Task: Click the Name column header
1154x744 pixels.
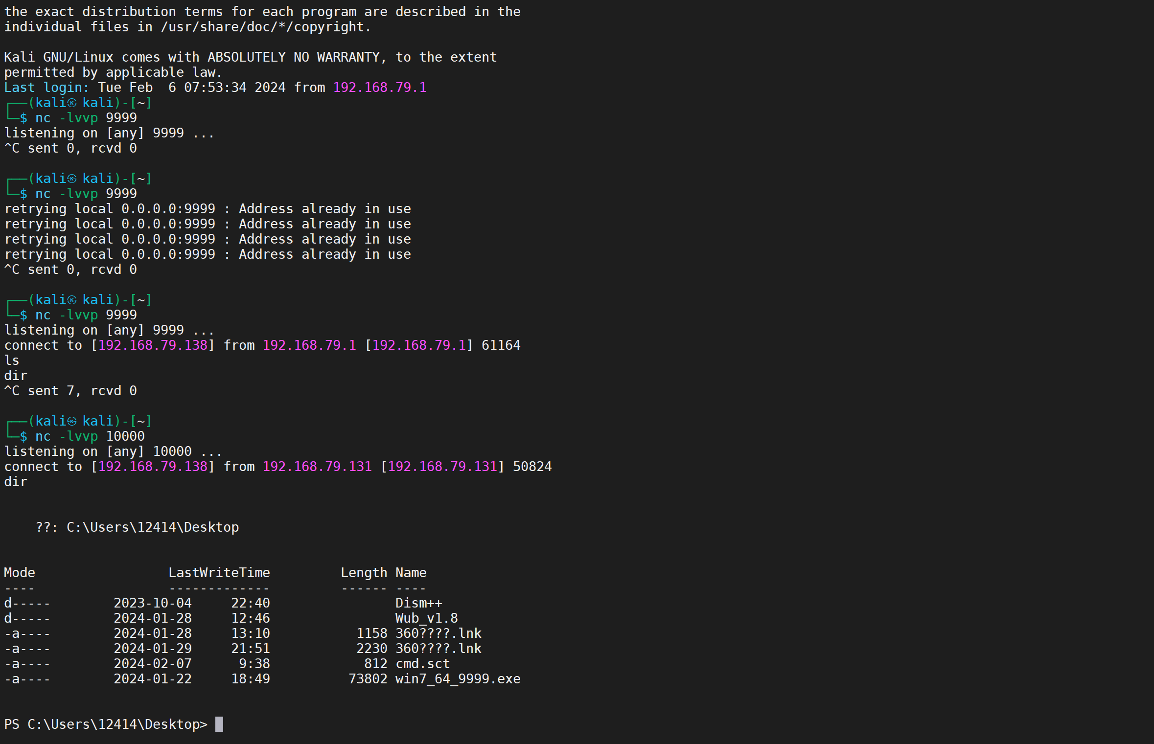Action: tap(411, 573)
